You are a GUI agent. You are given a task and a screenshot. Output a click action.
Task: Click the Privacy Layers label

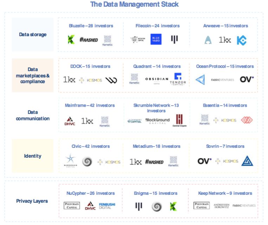(32, 201)
